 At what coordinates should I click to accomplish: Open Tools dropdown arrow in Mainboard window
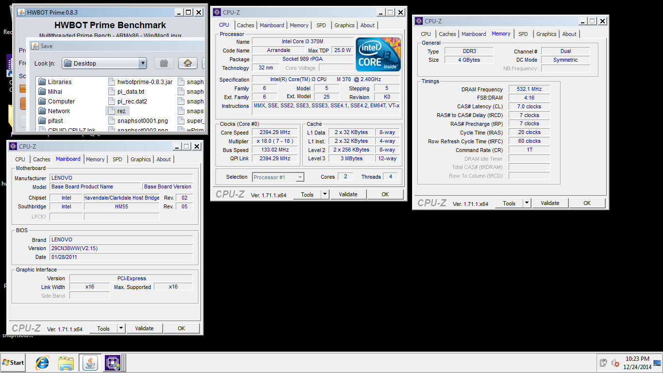click(121, 328)
